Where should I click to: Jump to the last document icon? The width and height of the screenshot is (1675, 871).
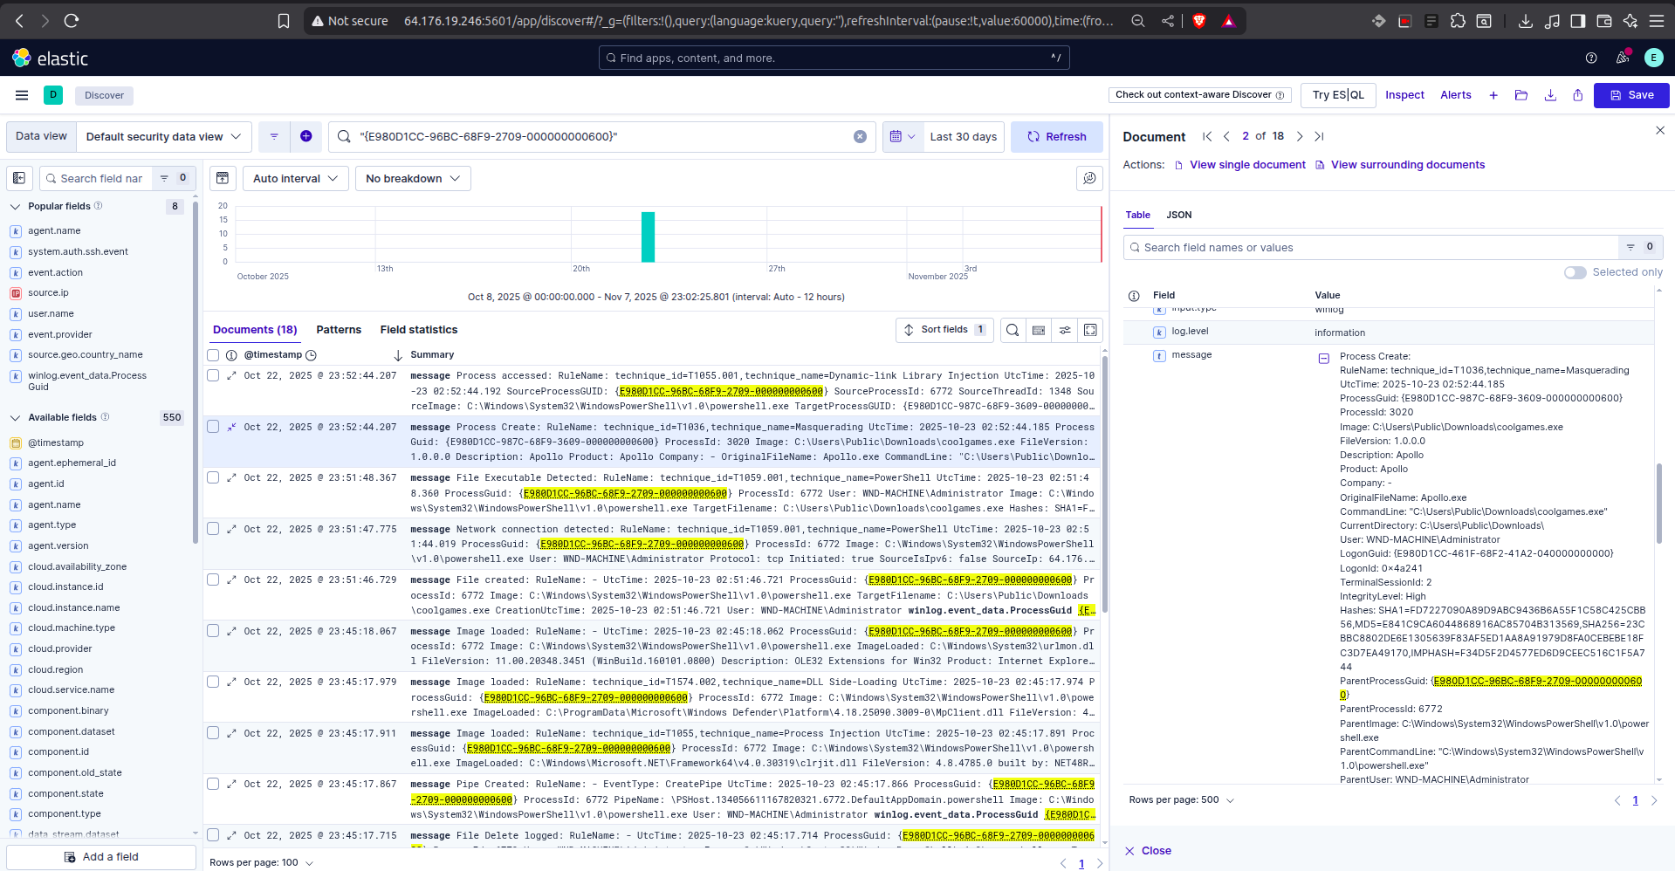click(x=1319, y=136)
